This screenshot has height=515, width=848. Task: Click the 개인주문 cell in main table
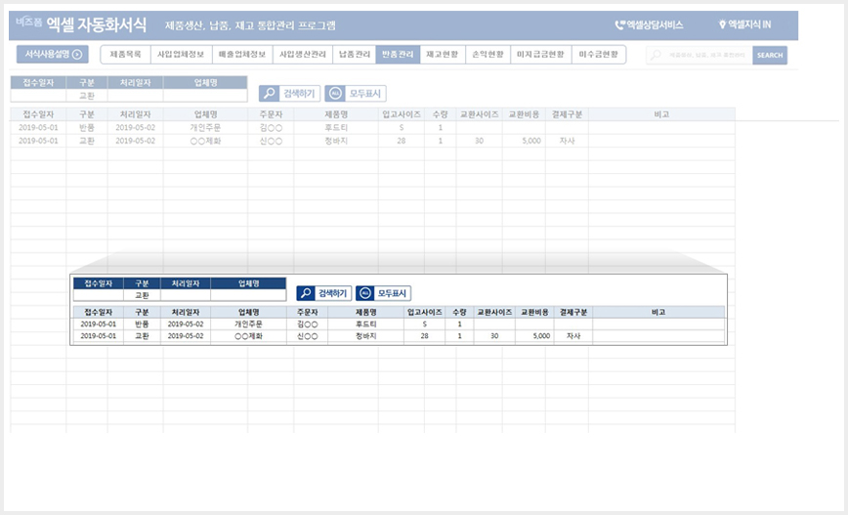coord(205,128)
